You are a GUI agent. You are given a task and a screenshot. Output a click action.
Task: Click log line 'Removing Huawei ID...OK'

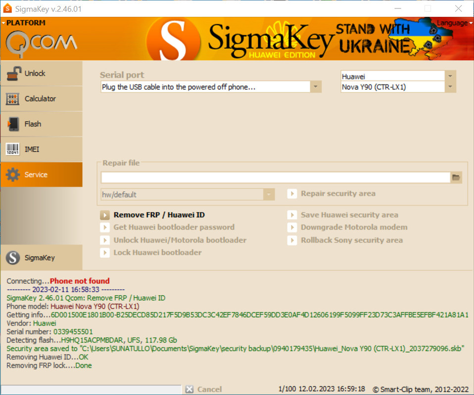point(47,357)
